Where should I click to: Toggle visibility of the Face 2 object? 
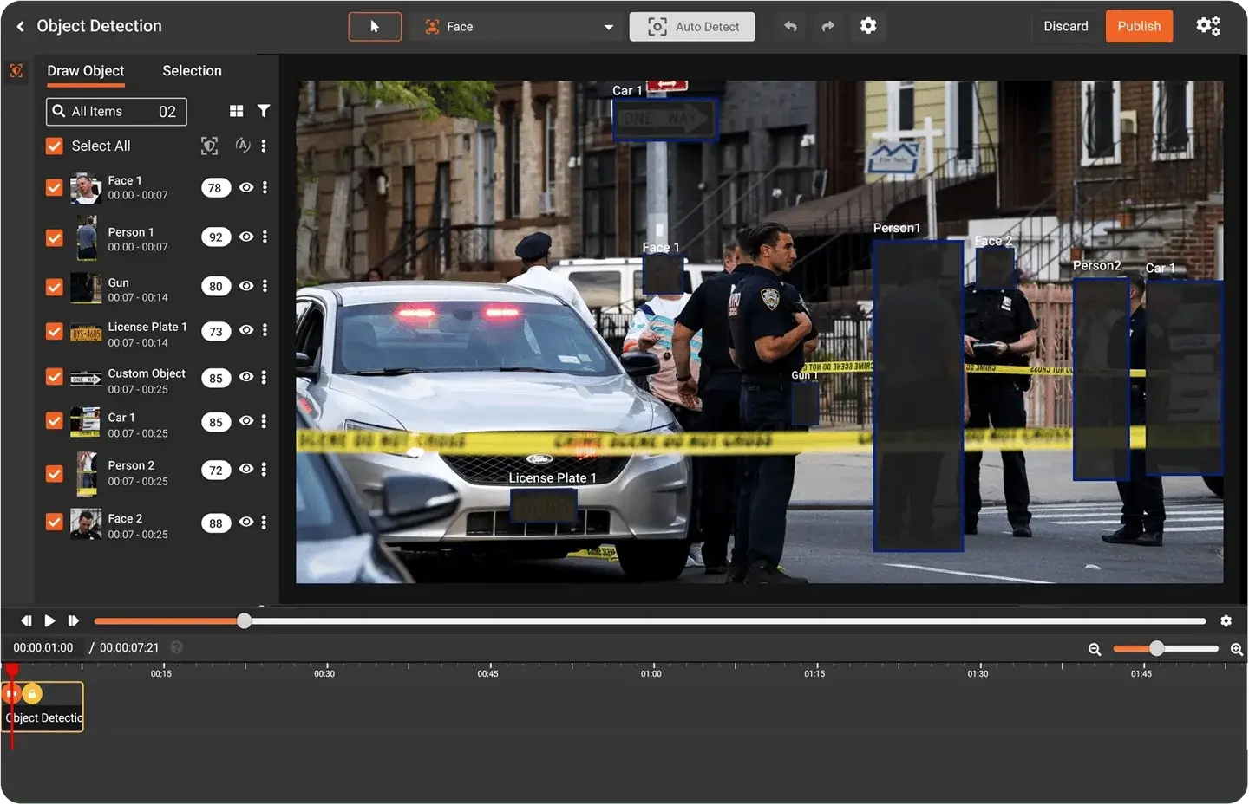[x=246, y=522]
